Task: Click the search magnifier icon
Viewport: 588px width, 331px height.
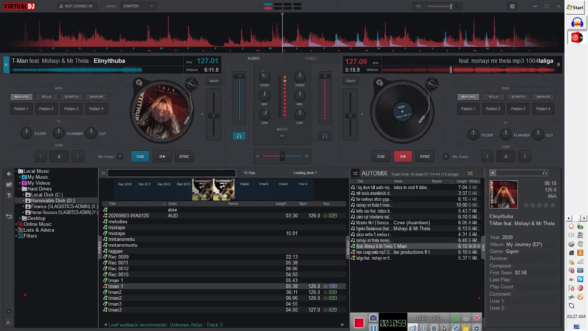Action: [x=103, y=173]
